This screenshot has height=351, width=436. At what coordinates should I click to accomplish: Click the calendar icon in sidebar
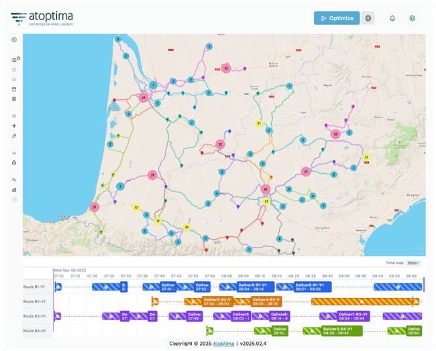(x=14, y=89)
